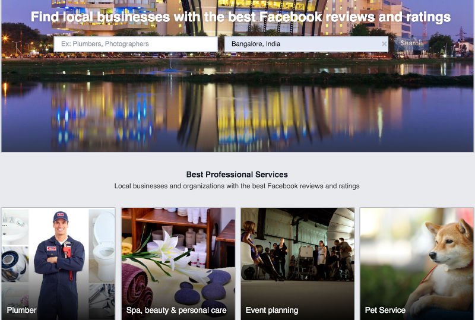The width and height of the screenshot is (475, 320).
Task: Click the Best Professional Services heading
Action: 237,175
